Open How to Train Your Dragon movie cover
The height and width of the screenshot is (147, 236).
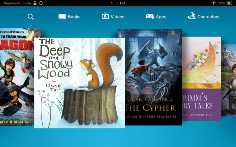pyautogui.click(x=17, y=77)
